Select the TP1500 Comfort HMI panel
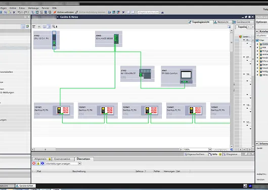268x190 pixels. pyautogui.click(x=178, y=76)
